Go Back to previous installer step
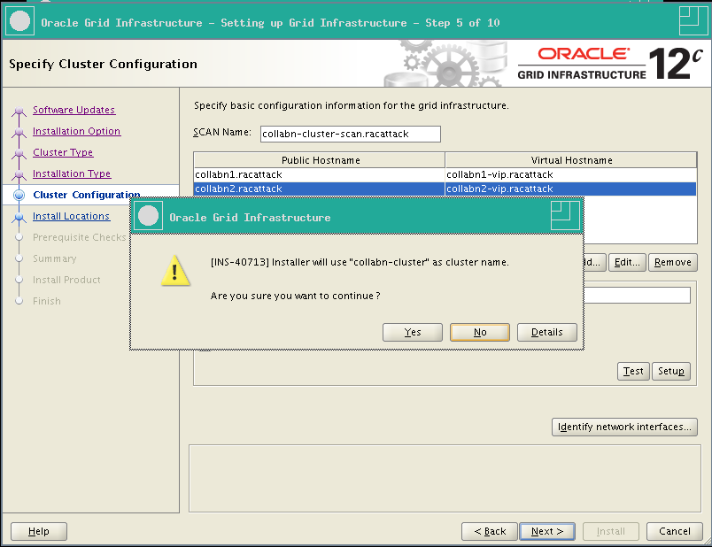 [490, 532]
